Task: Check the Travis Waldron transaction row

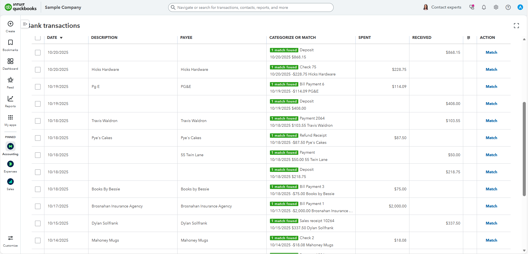Action: pyautogui.click(x=38, y=121)
